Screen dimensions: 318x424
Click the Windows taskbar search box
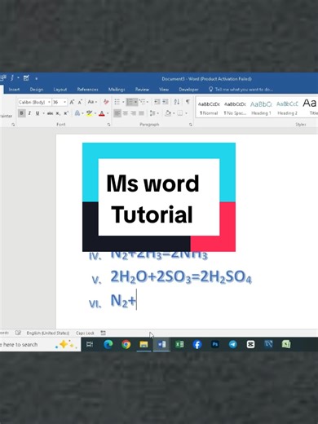[x=40, y=345]
